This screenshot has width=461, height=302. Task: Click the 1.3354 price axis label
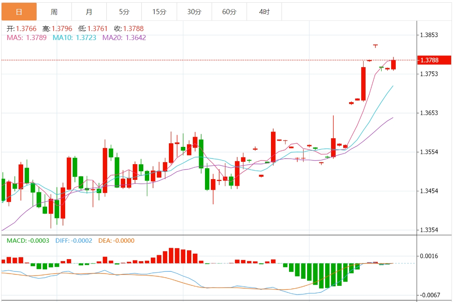click(429, 230)
